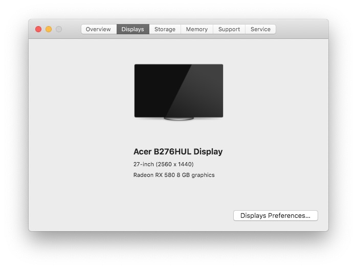
Task: Open the Support tab
Action: pos(229,29)
